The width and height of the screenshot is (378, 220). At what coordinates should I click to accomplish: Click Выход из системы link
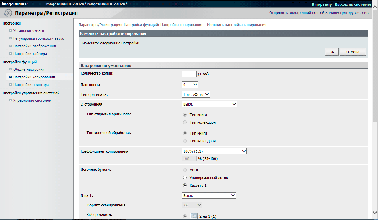(x=353, y=4)
